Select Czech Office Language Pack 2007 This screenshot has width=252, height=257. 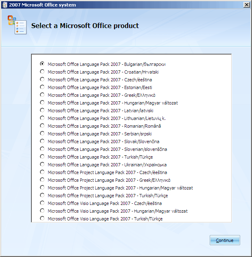(42, 79)
